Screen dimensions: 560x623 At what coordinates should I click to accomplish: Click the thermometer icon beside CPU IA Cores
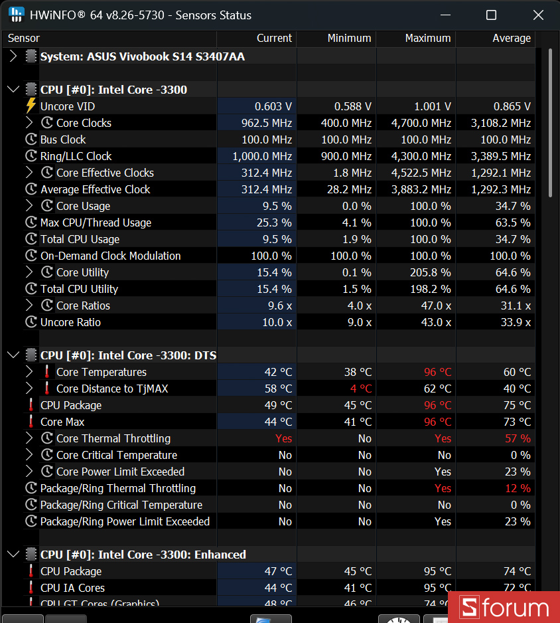click(x=31, y=588)
